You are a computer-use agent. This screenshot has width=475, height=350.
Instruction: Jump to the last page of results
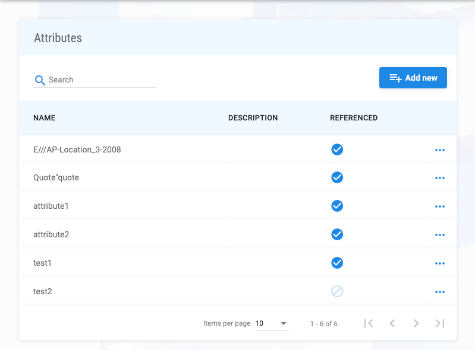440,323
